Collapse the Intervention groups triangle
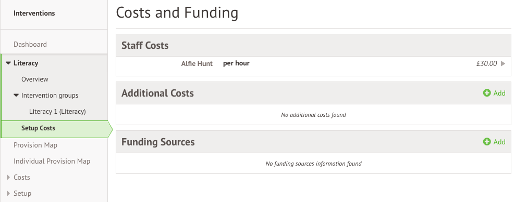The image size is (515, 202). (17, 96)
